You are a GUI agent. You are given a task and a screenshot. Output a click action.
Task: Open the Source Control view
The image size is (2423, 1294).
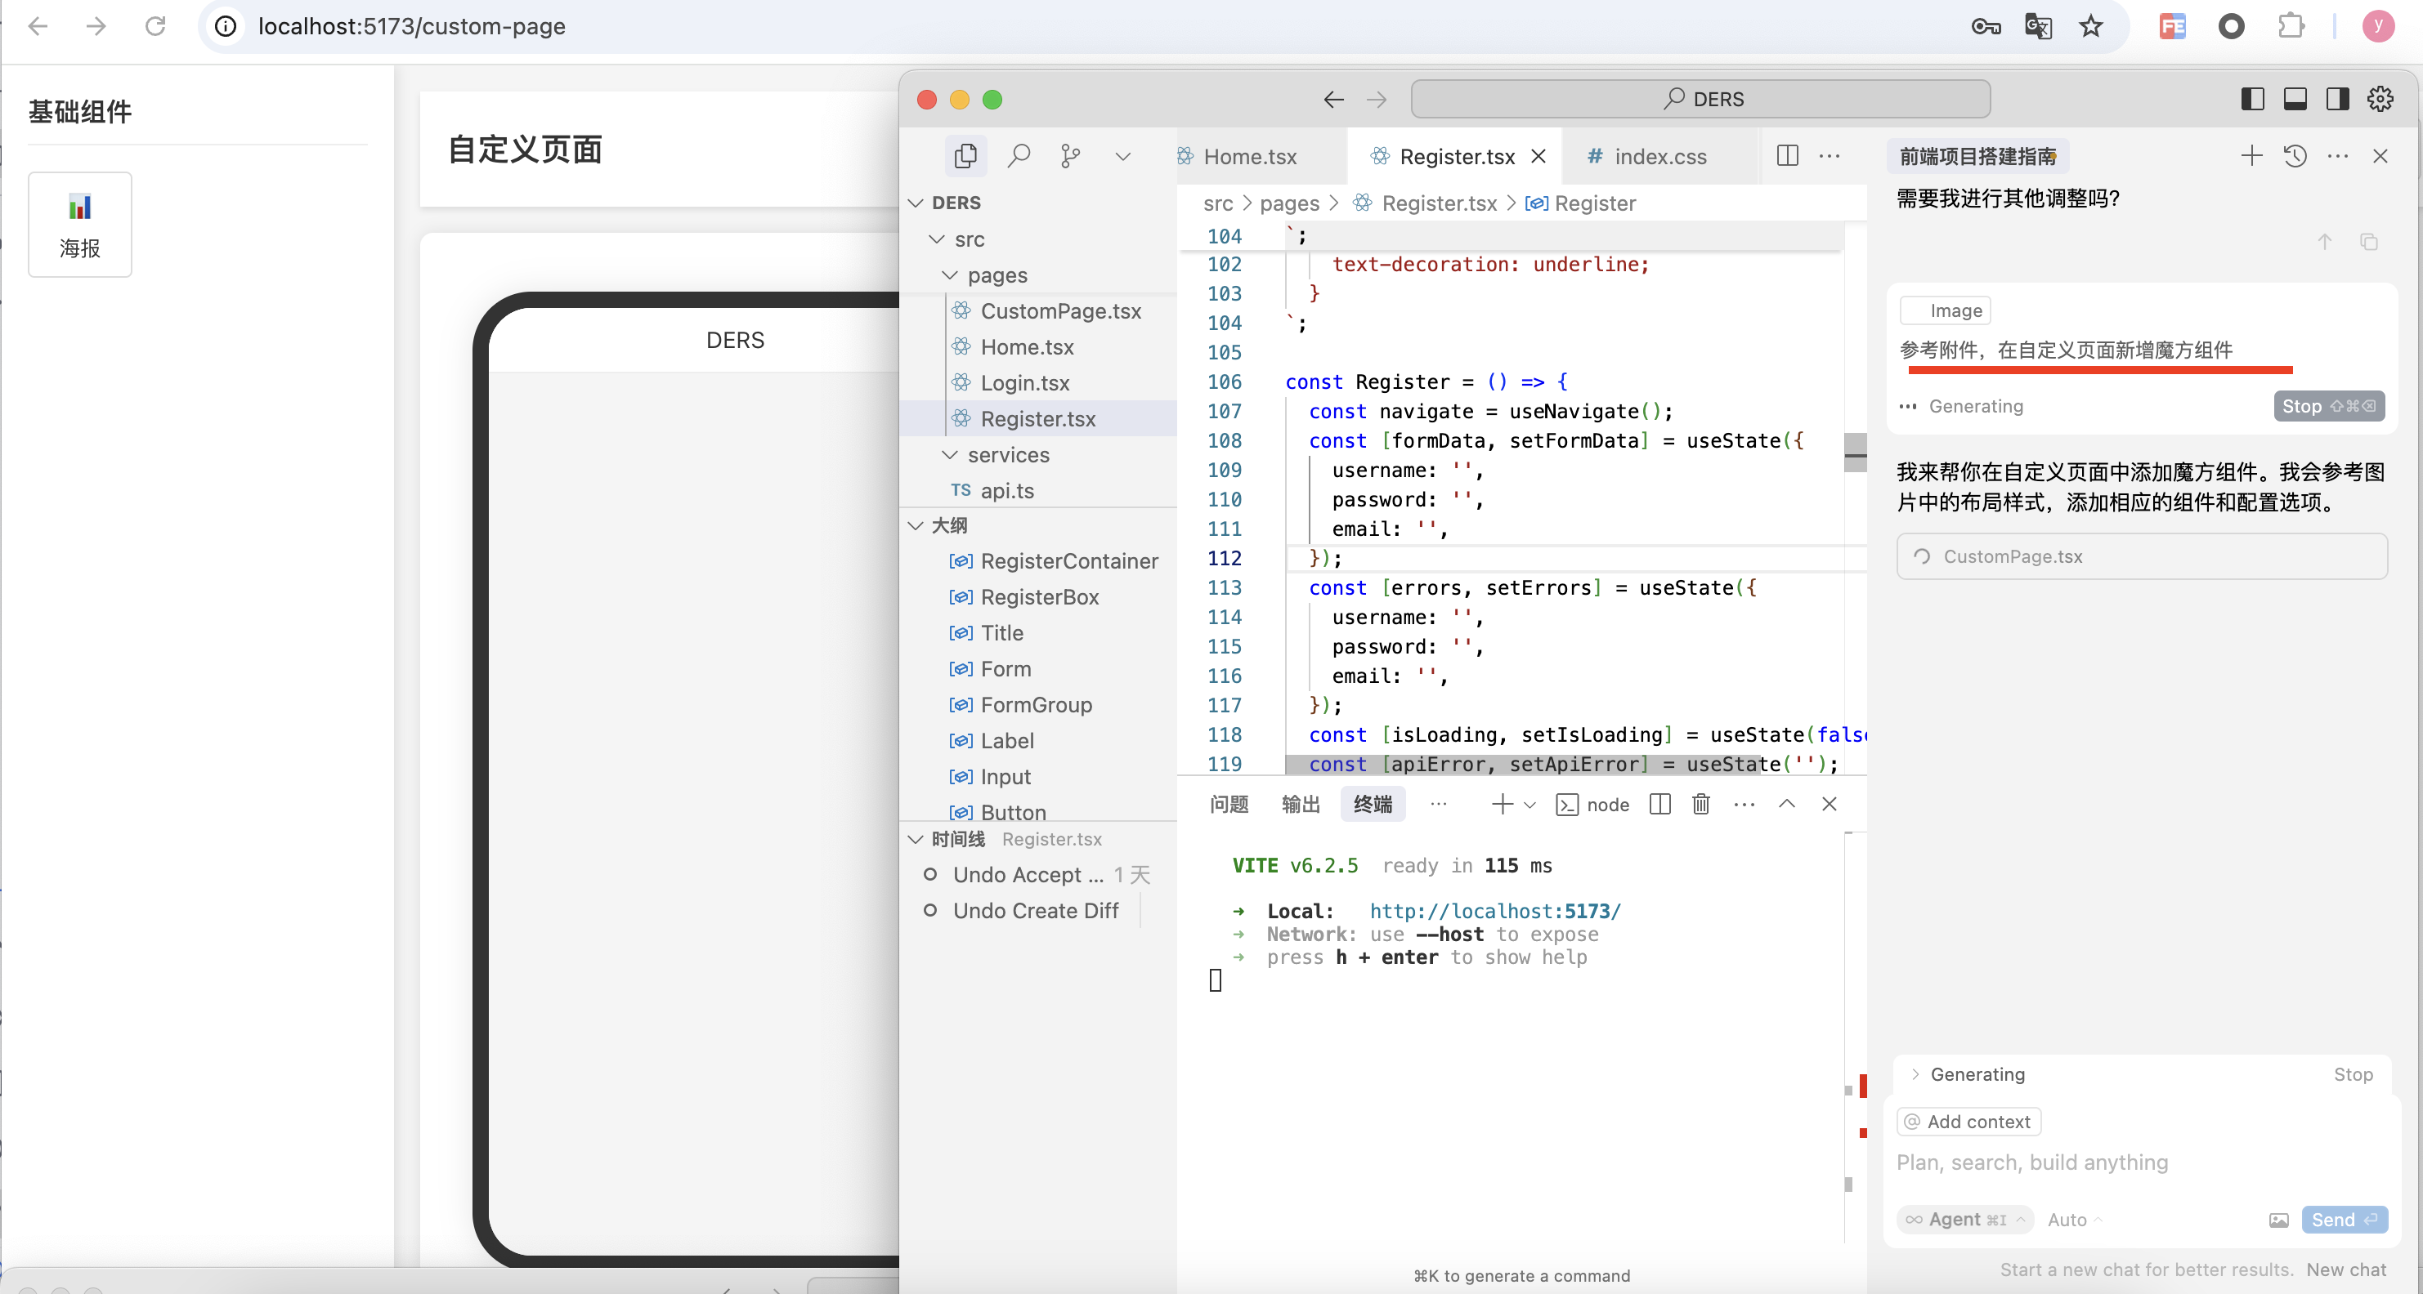click(x=1070, y=155)
